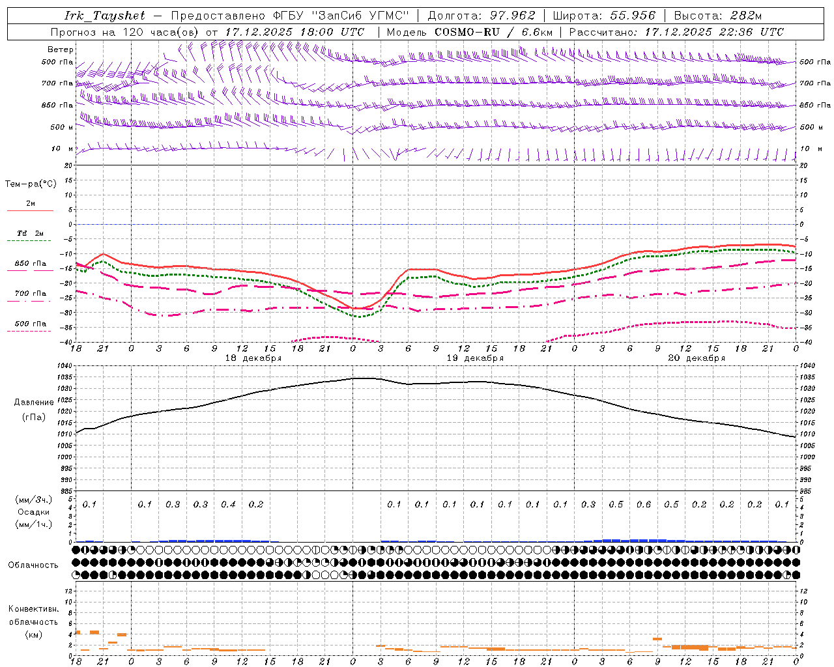Screen dimensions: 834x667
Task: Click the 500 м wind level label on left
Action: (63, 128)
